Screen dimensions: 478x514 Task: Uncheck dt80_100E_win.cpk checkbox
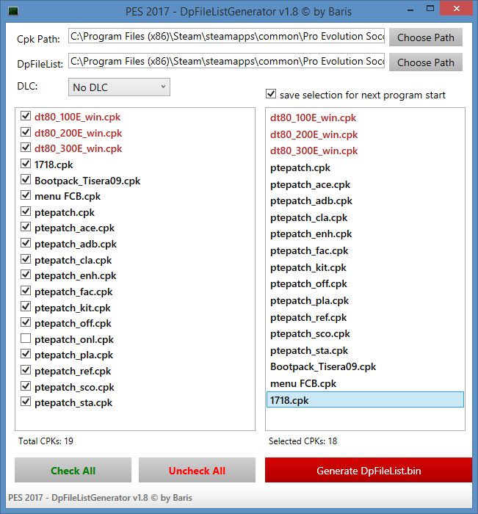tap(26, 116)
